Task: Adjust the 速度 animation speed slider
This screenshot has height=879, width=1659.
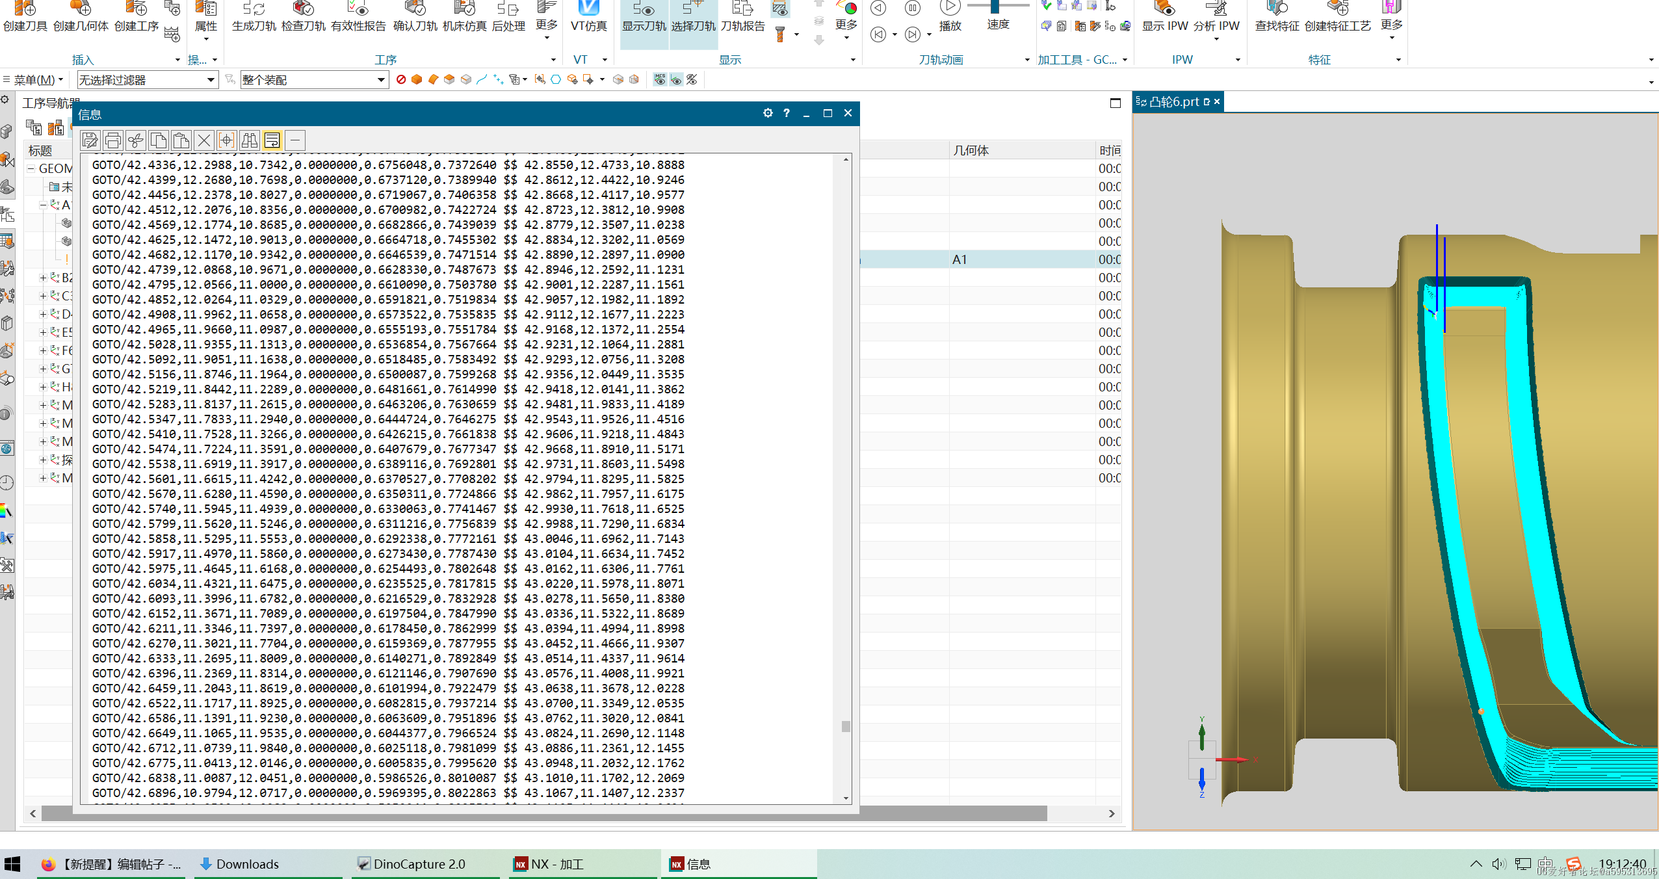Action: [995, 6]
